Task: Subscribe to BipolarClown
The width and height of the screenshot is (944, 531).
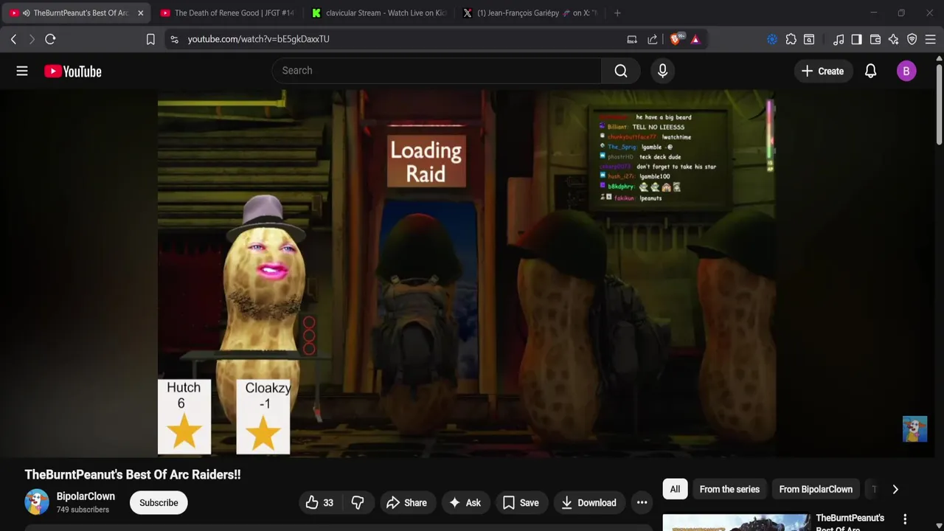Action: tap(159, 503)
